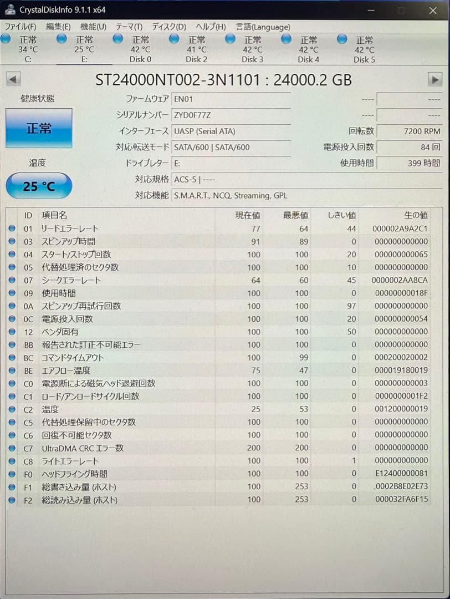Click the blue dot beside 回復不可能セクタ数

(x=12, y=435)
